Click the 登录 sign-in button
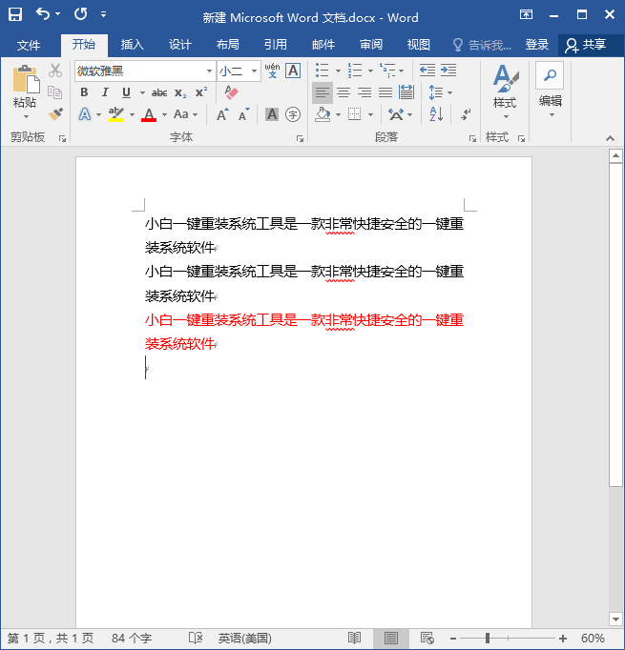 537,45
